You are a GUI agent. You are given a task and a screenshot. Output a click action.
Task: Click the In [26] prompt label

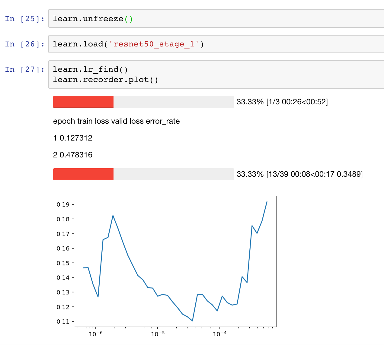[x=25, y=44]
